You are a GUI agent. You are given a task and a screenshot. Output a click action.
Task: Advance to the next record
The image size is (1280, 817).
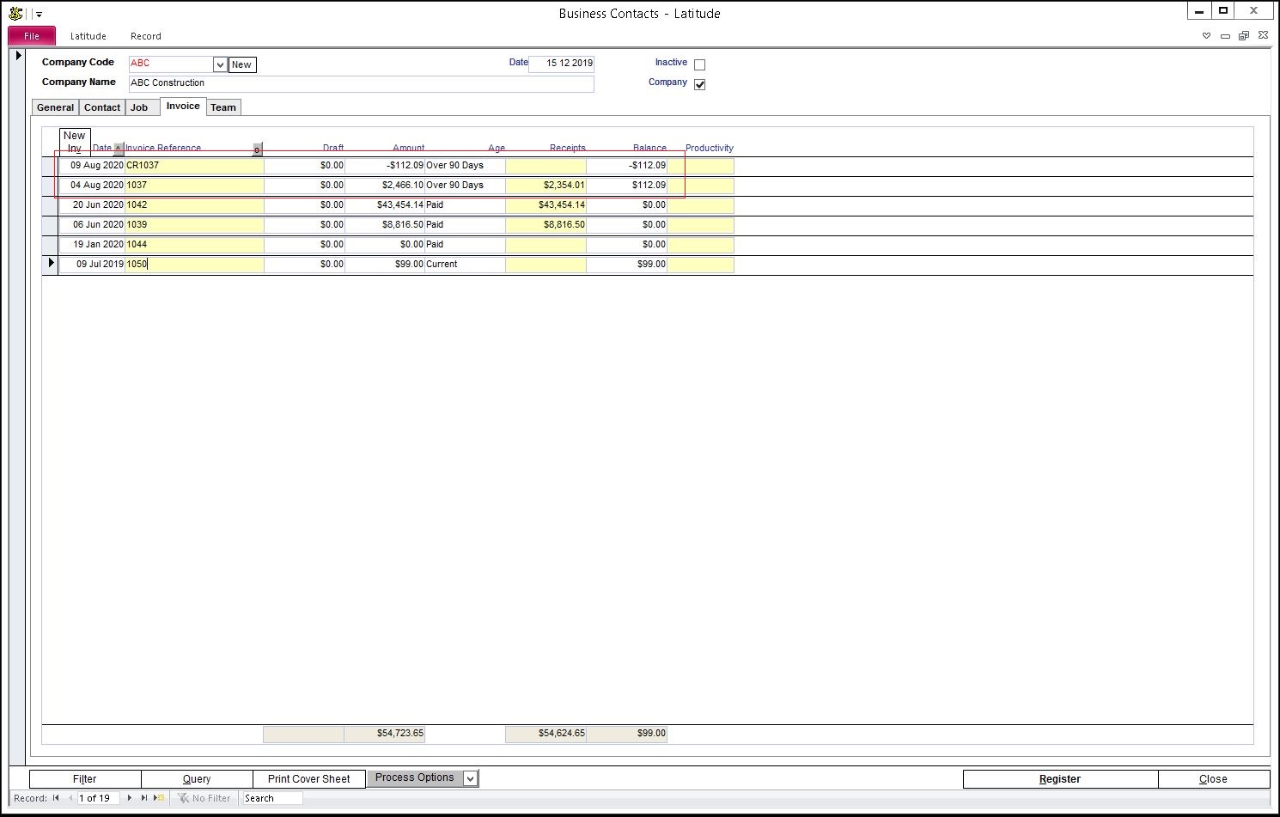(130, 798)
